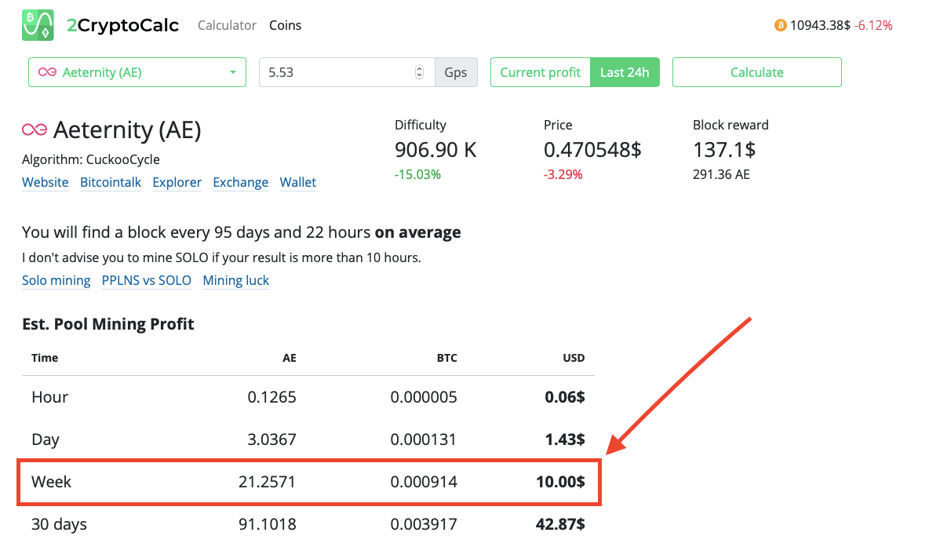Open the Wallet link
This screenshot has height=547, width=929.
298,182
